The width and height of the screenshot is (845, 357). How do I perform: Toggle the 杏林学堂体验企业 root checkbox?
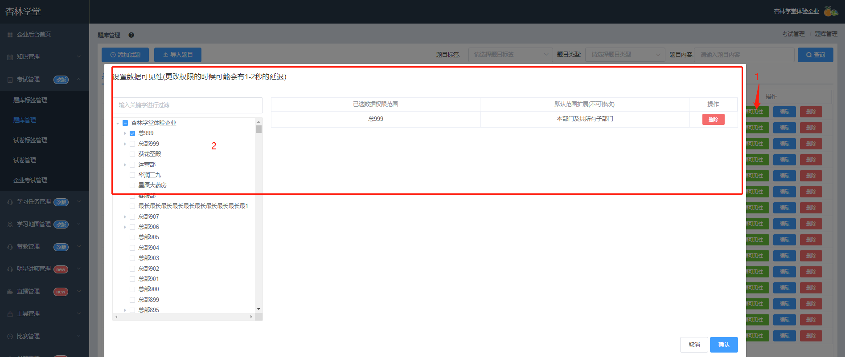point(125,123)
